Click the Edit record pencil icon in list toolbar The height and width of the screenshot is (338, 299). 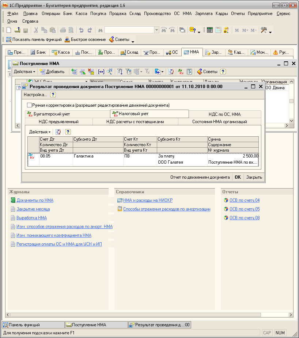click(x=83, y=72)
